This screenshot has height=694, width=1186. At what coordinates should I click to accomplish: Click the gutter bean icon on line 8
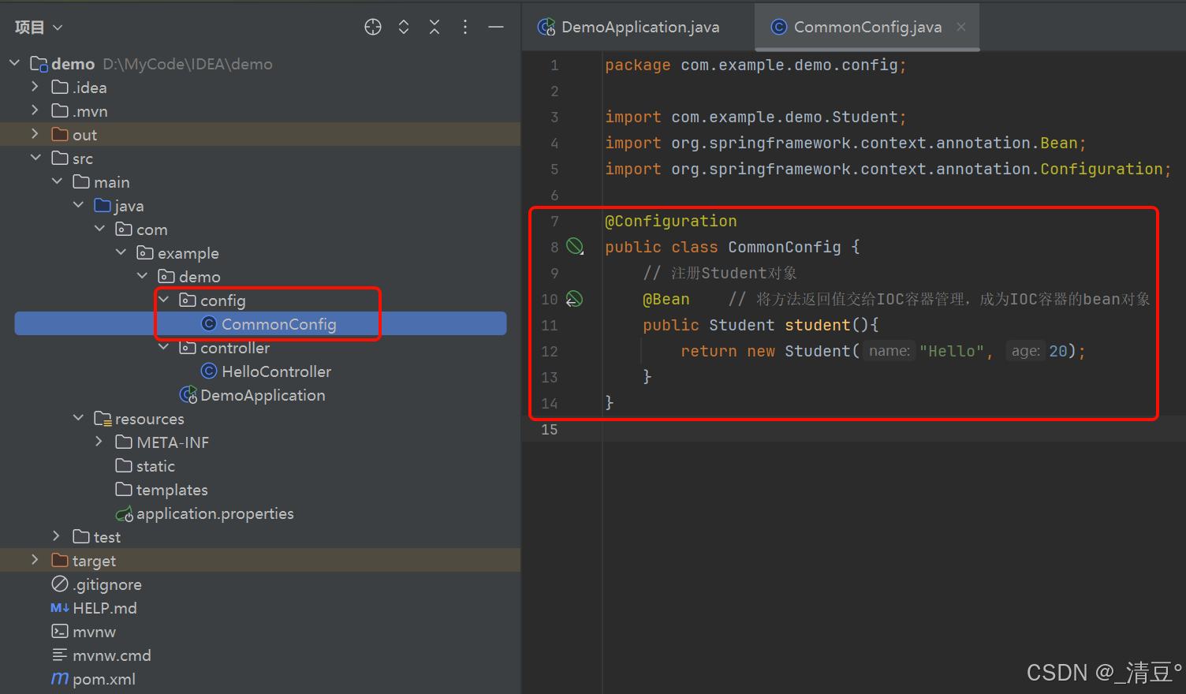pyautogui.click(x=575, y=247)
